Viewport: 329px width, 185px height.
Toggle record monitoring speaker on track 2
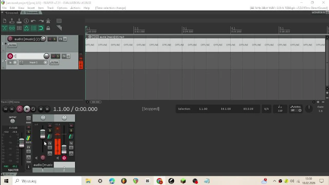coord(15,56)
